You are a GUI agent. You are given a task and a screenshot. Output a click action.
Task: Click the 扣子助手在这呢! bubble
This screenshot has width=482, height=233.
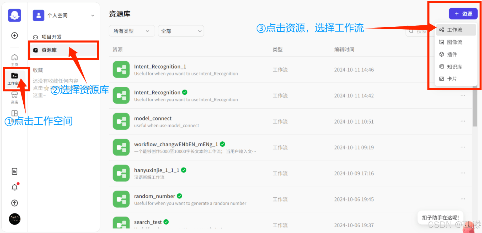(x=440, y=218)
